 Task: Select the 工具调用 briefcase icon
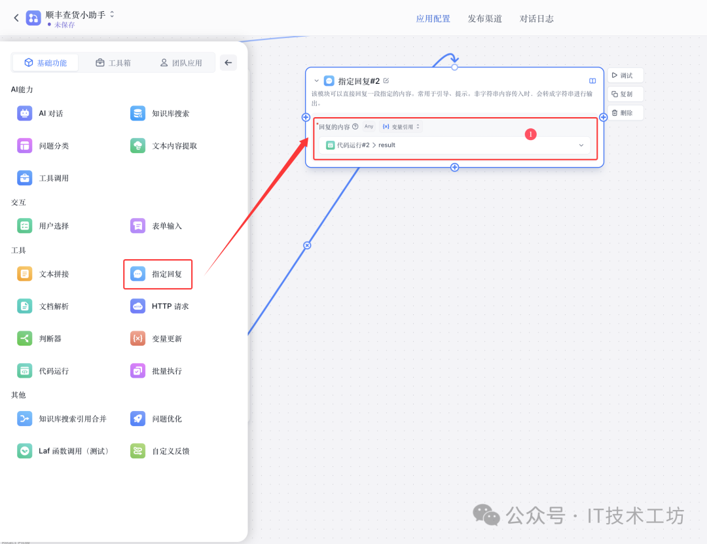[x=24, y=178]
